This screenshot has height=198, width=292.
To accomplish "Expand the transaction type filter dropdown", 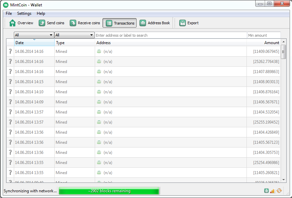I will click(74, 35).
